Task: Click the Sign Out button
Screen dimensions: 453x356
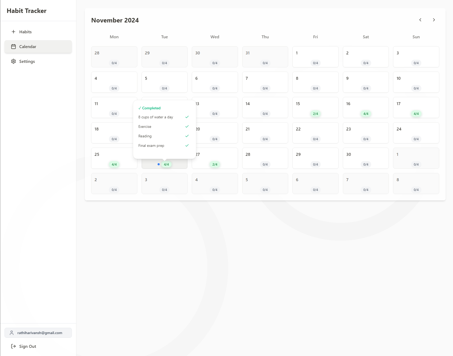Action: [x=27, y=346]
